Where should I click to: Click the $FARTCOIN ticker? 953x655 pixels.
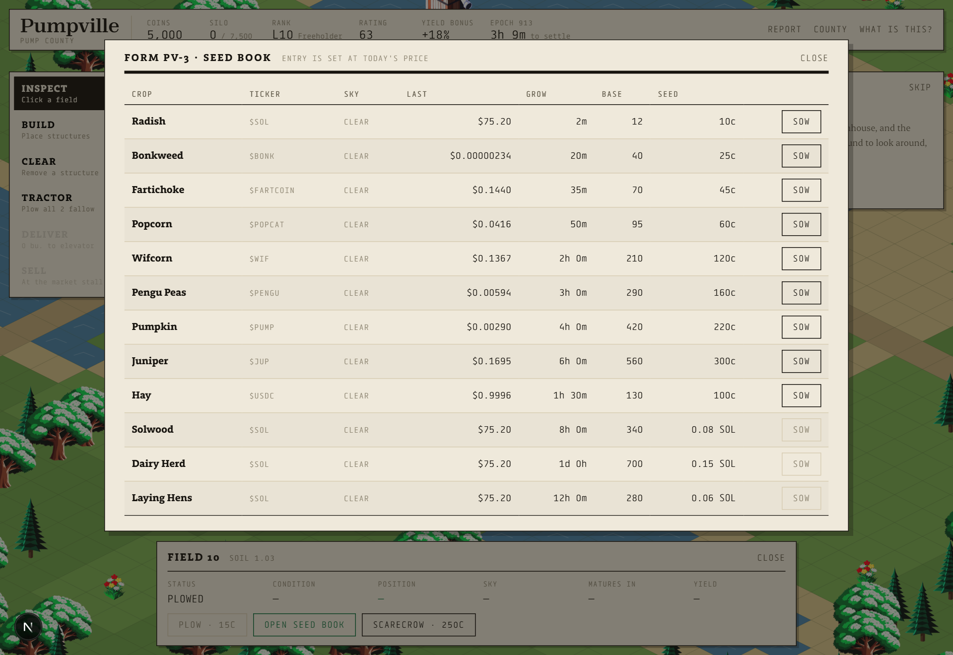(272, 191)
